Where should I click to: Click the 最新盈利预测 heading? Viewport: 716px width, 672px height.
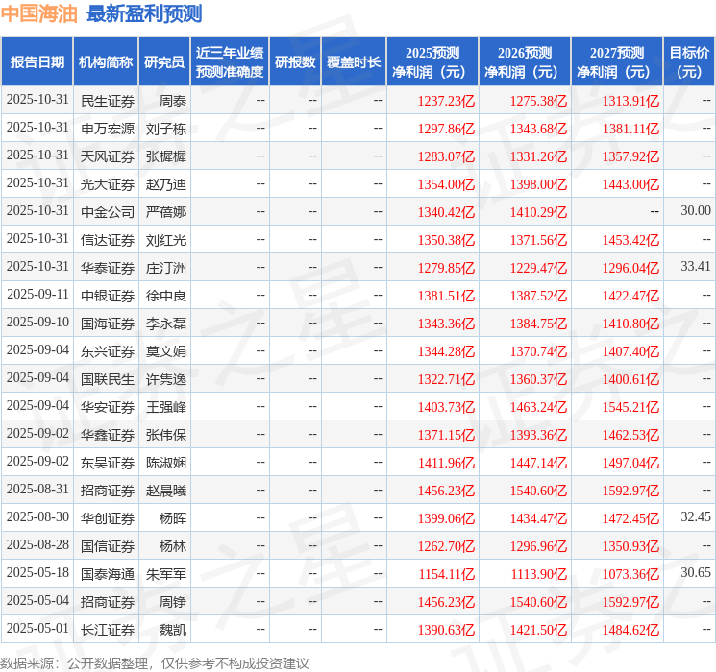[x=144, y=13]
